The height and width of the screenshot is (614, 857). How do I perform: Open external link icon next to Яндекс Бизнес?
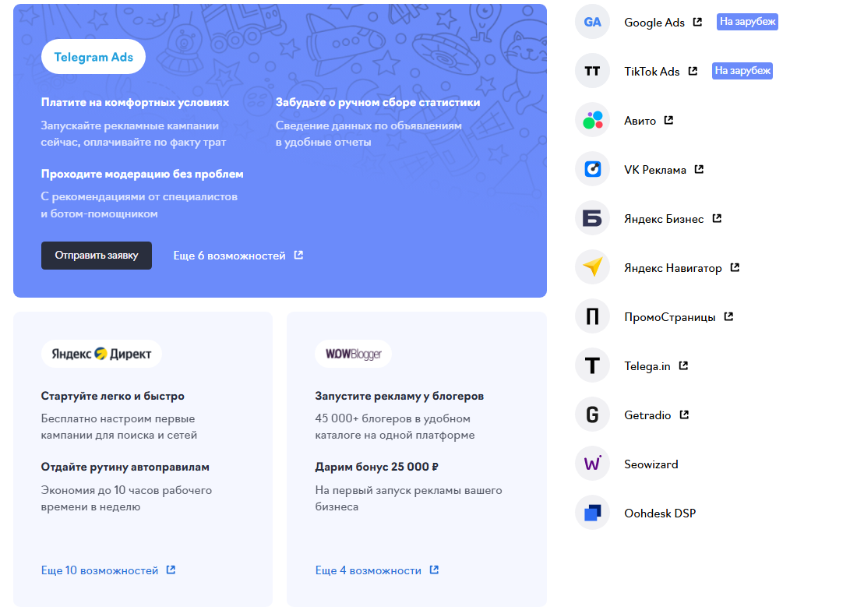click(x=717, y=218)
